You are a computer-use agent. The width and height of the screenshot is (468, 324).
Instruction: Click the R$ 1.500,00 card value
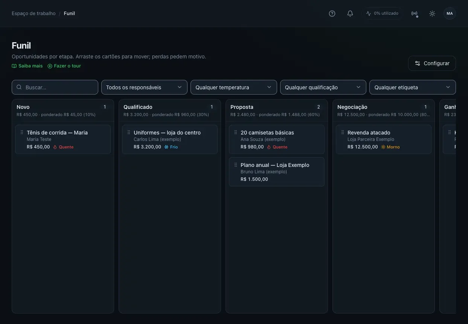click(254, 179)
